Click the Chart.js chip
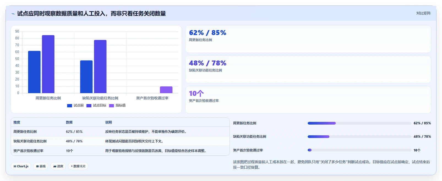Image resolution: width=442 pixels, height=181 pixels. click(x=21, y=166)
